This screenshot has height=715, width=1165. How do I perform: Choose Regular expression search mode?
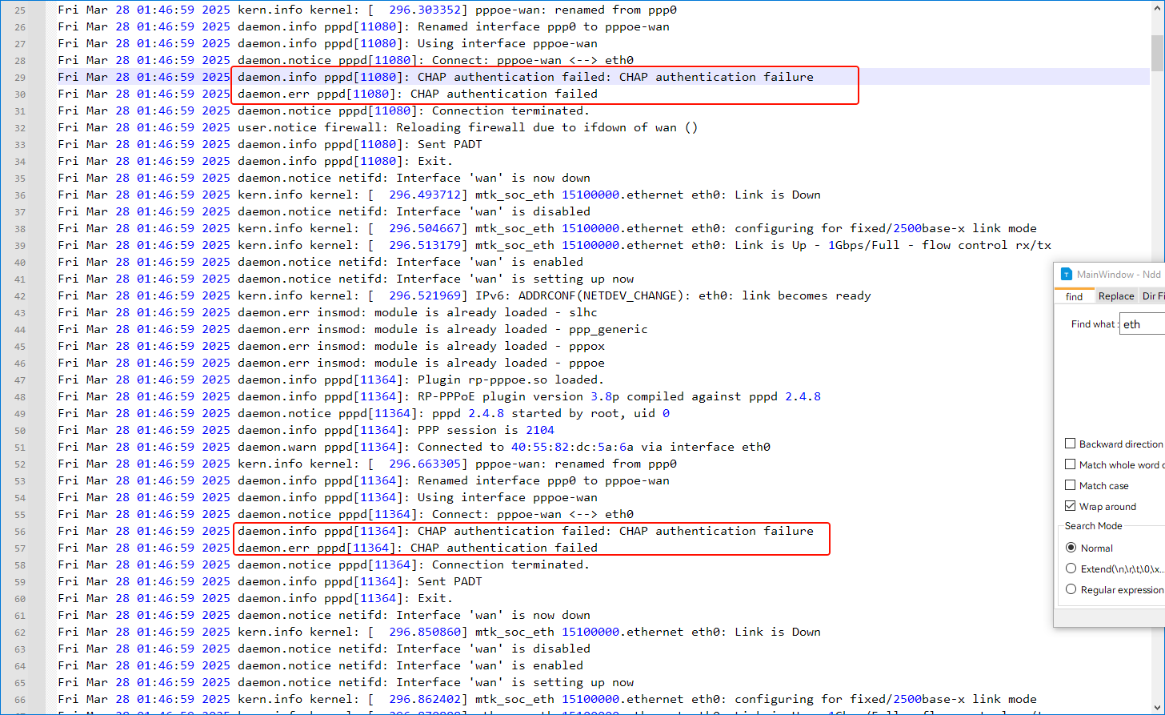1071,589
